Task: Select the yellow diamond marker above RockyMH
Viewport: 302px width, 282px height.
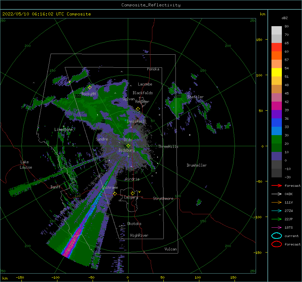Action: pyautogui.click(x=90, y=88)
